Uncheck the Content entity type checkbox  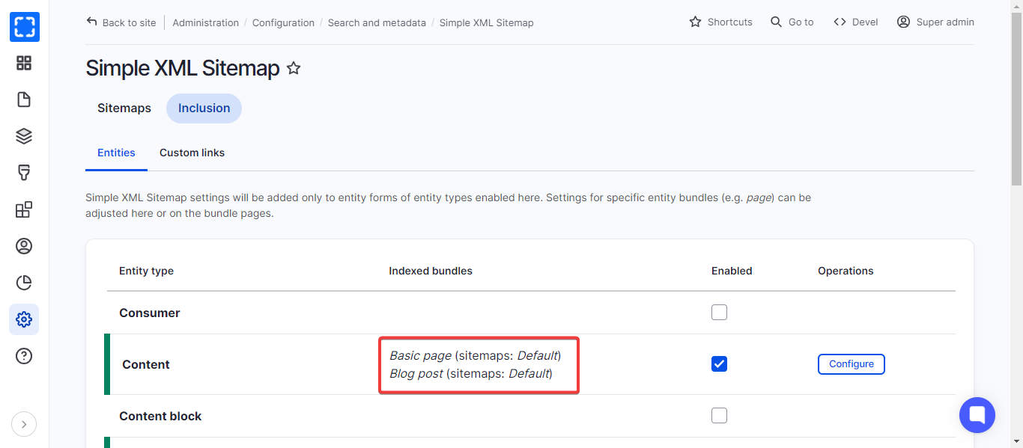tap(719, 364)
